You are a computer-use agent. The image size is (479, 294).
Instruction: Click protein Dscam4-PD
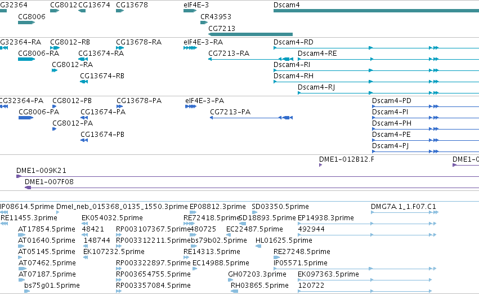pos(425,106)
